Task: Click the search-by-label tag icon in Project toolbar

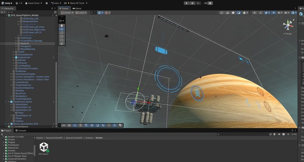Action: coord(279,134)
